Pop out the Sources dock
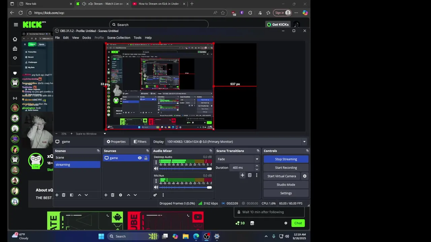The image size is (431, 242). 147,151
